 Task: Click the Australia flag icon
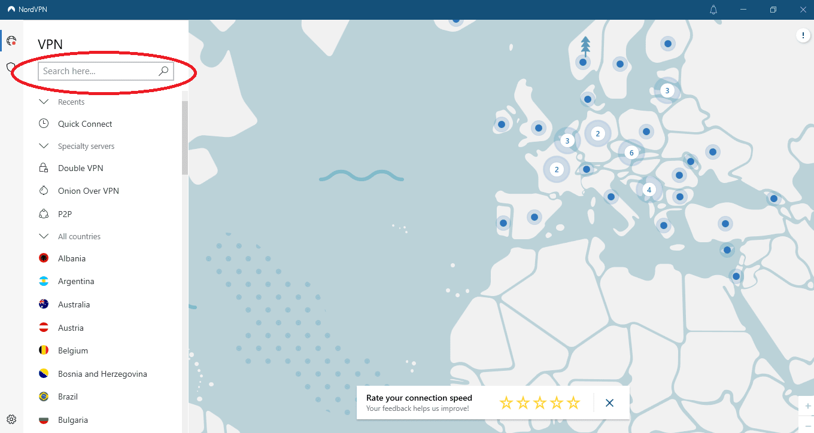[44, 304]
